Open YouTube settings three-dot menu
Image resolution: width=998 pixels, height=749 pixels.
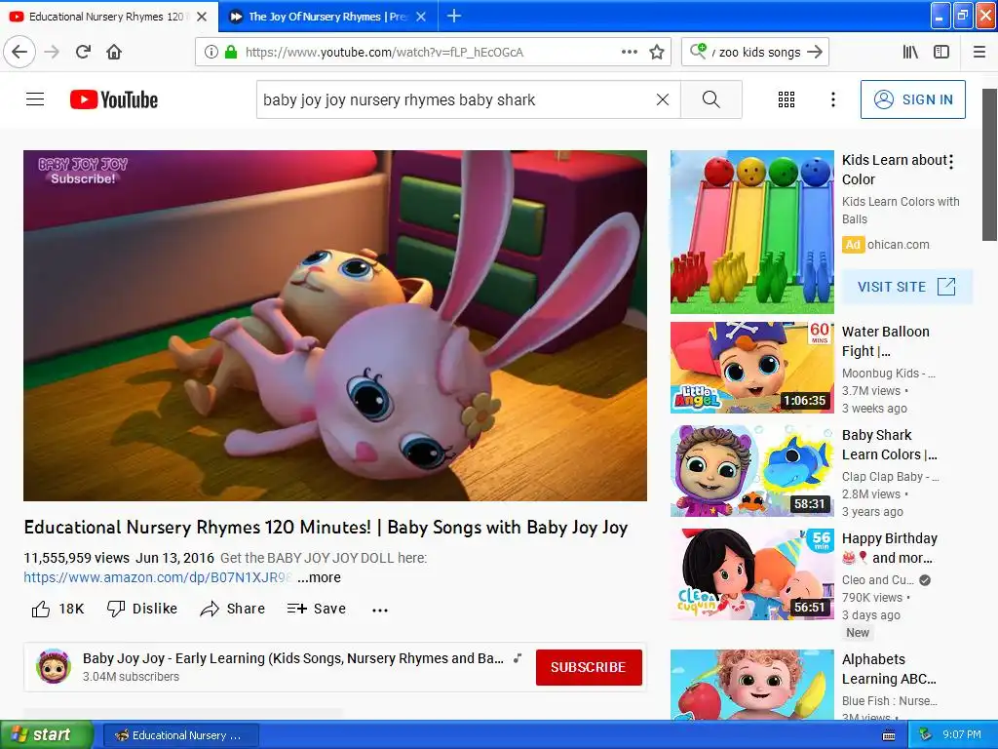pos(832,99)
